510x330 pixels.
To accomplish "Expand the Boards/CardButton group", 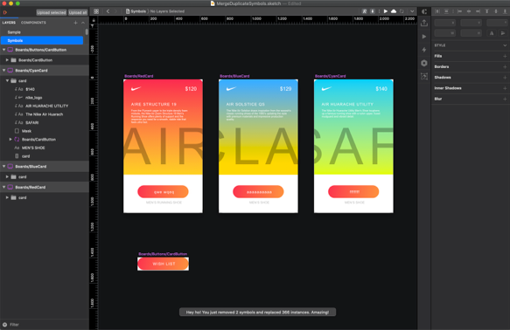I will coord(7,60).
